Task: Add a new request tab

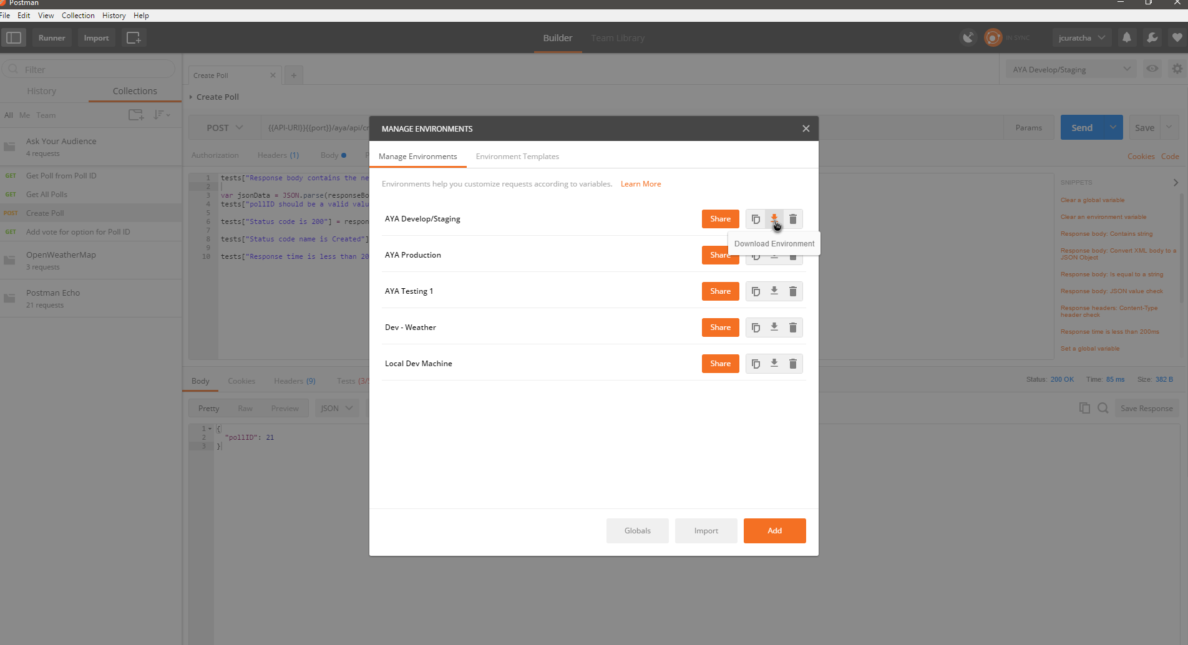Action: (x=294, y=75)
